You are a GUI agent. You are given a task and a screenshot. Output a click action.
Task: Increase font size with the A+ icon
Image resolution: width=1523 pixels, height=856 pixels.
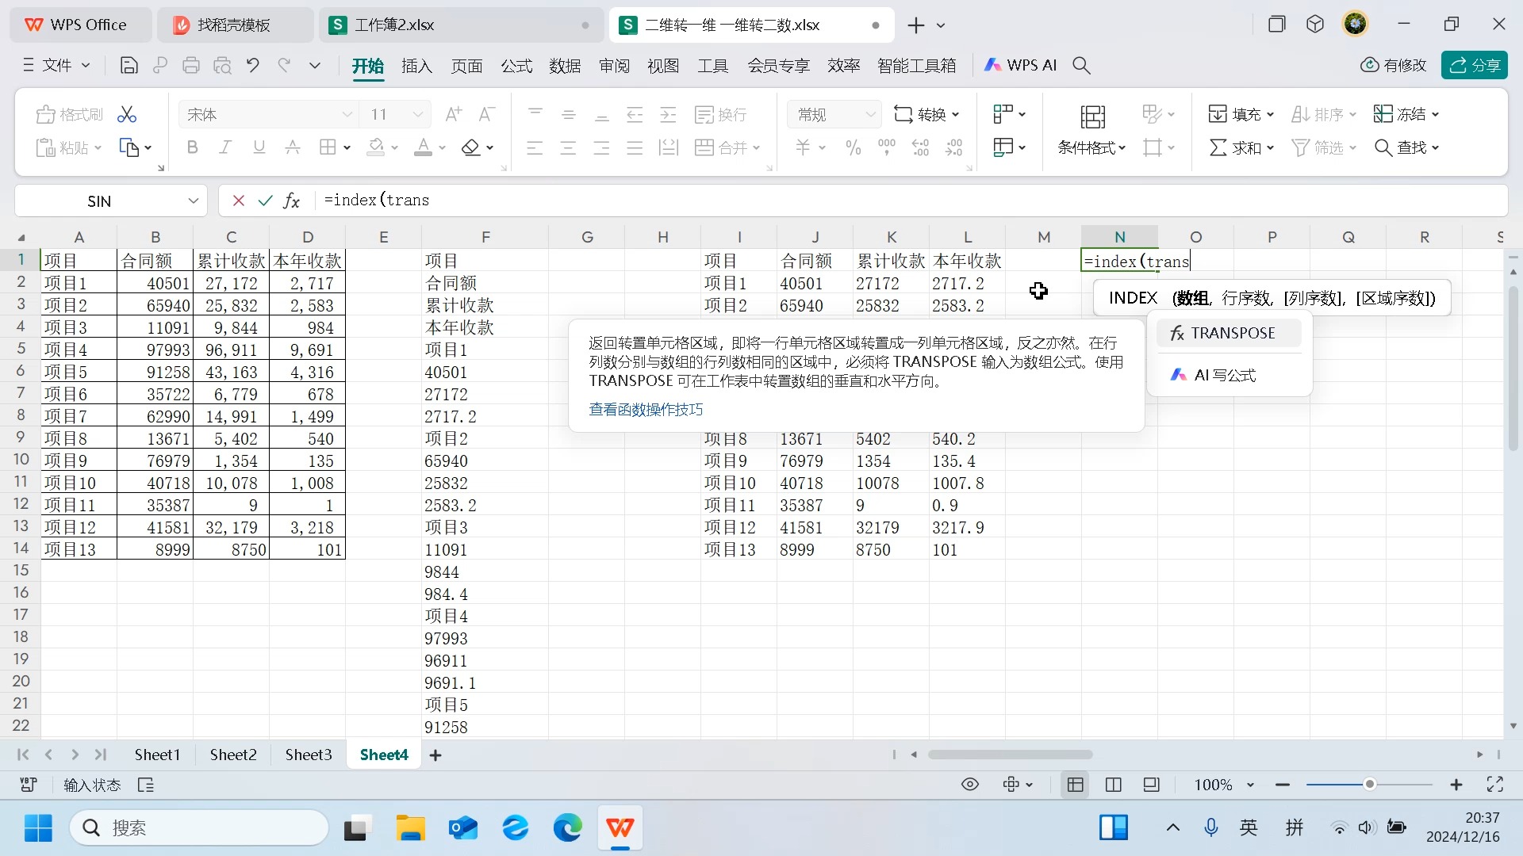click(453, 113)
